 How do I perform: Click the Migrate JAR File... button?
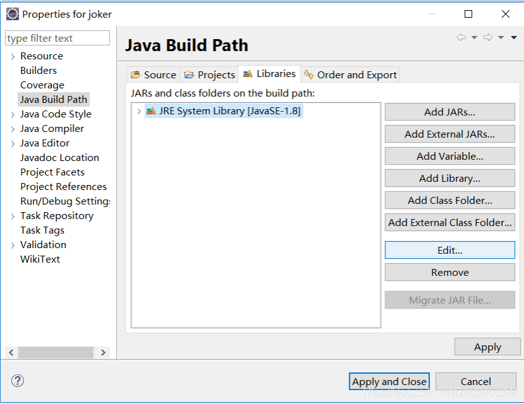tap(450, 300)
